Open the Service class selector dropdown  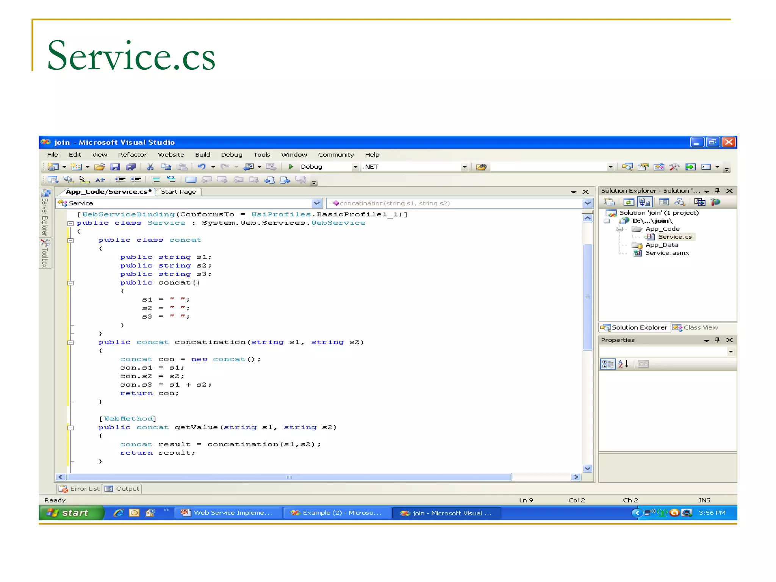pyautogui.click(x=317, y=203)
